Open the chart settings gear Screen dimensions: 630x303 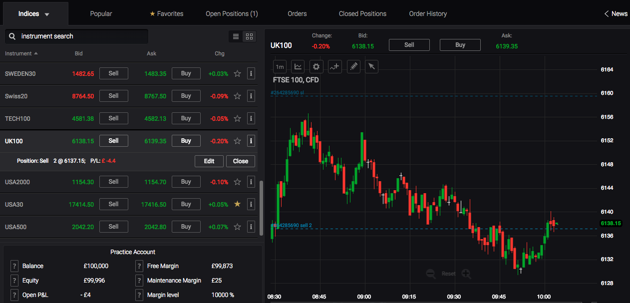[x=316, y=66]
